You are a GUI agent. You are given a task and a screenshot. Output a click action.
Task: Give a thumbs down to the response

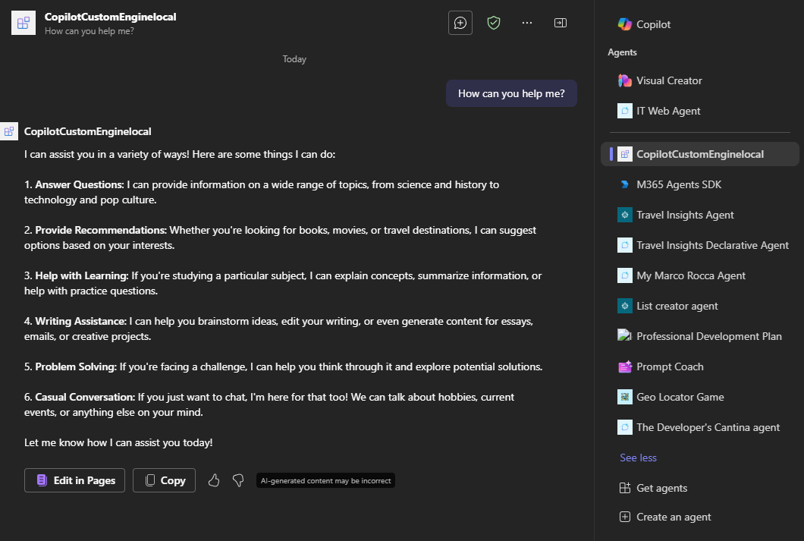(x=238, y=480)
